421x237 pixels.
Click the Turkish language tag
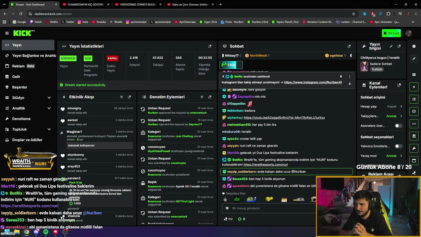click(377, 69)
